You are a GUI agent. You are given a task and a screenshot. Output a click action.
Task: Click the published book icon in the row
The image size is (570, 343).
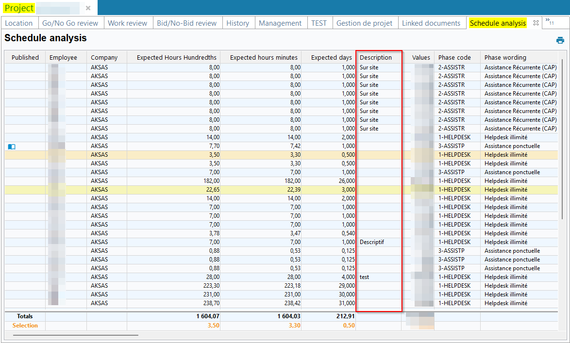12,147
